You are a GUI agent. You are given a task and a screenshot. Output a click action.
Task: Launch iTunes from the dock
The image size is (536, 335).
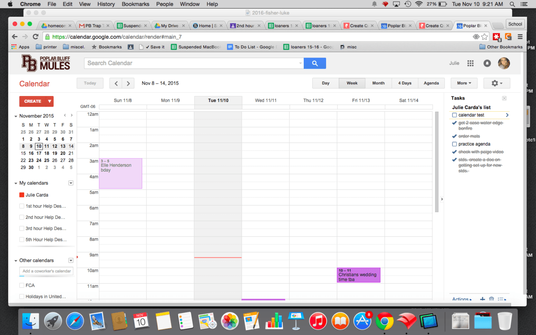click(x=318, y=321)
